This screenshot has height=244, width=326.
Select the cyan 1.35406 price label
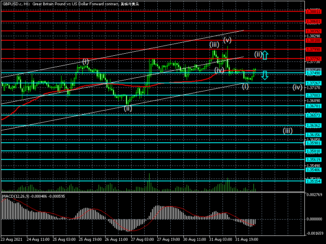pyautogui.click(x=313, y=170)
